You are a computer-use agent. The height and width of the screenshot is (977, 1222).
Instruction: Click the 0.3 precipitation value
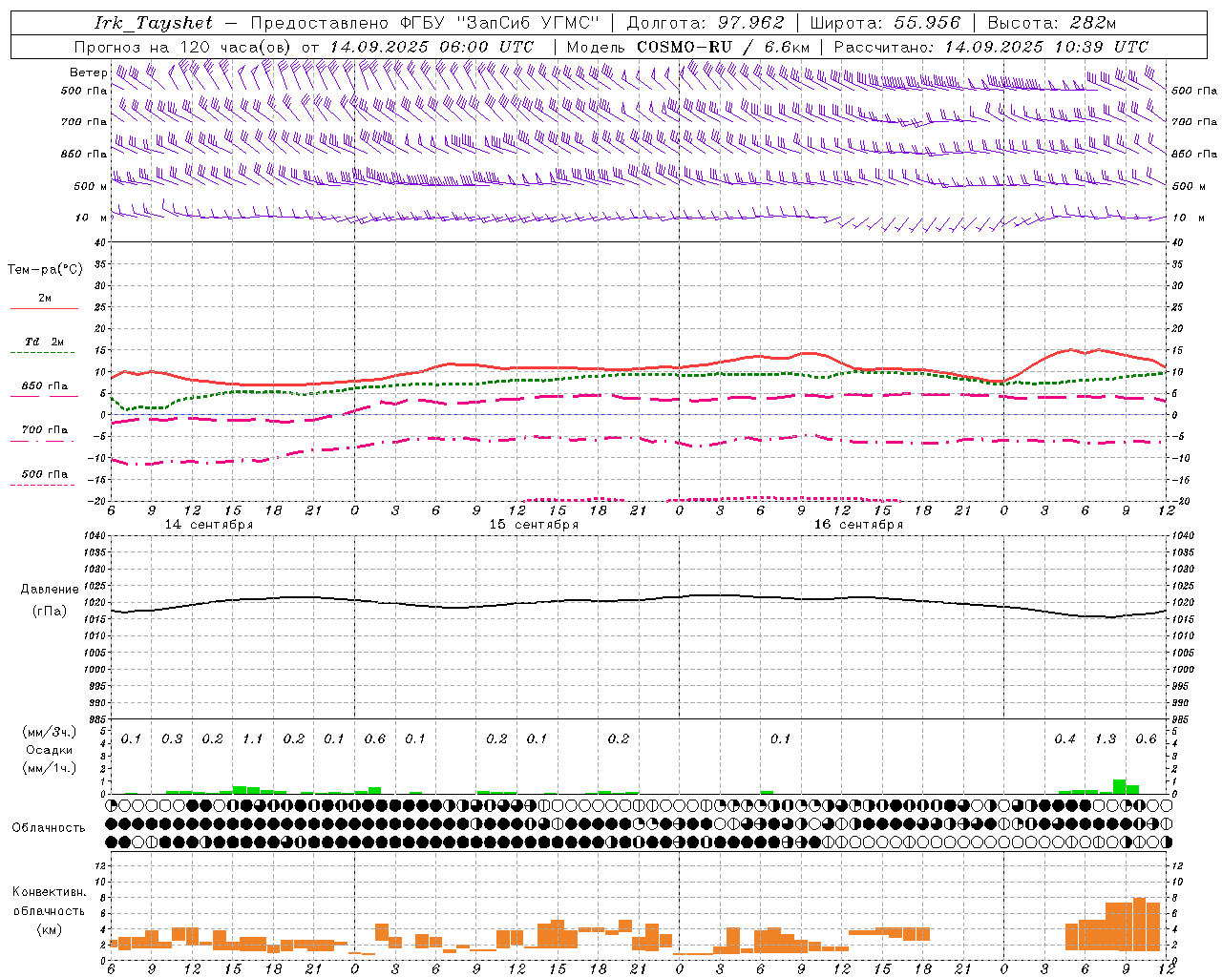[x=172, y=739]
